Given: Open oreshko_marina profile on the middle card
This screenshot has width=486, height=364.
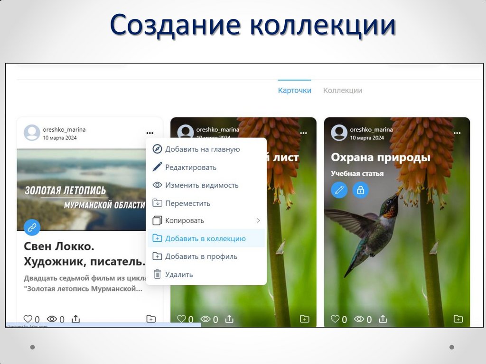Looking at the screenshot, I should 217,130.
